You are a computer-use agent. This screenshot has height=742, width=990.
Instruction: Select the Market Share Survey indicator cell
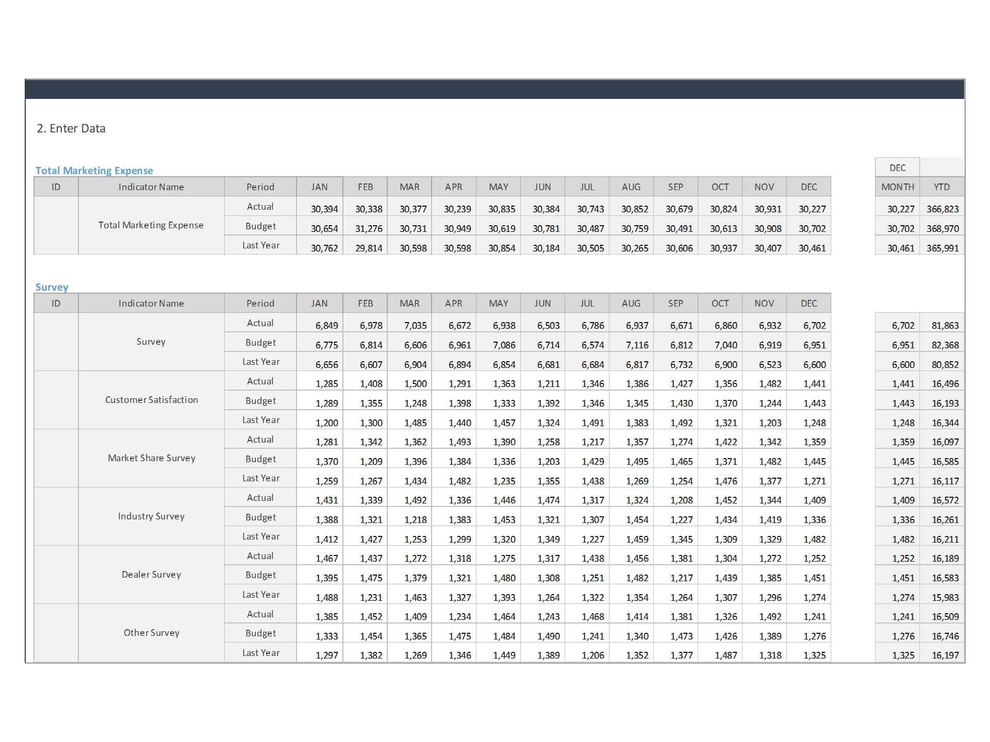151,458
